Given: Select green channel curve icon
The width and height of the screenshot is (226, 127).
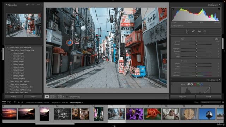Looking at the screenshot, I should [x=198, y=84].
